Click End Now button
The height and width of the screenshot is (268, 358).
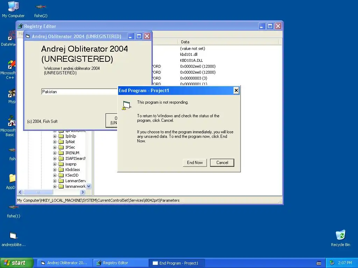pyautogui.click(x=195, y=163)
